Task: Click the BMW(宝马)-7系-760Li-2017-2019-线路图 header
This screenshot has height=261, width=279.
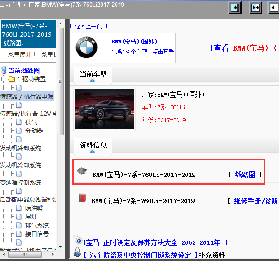Action: tap(28, 34)
